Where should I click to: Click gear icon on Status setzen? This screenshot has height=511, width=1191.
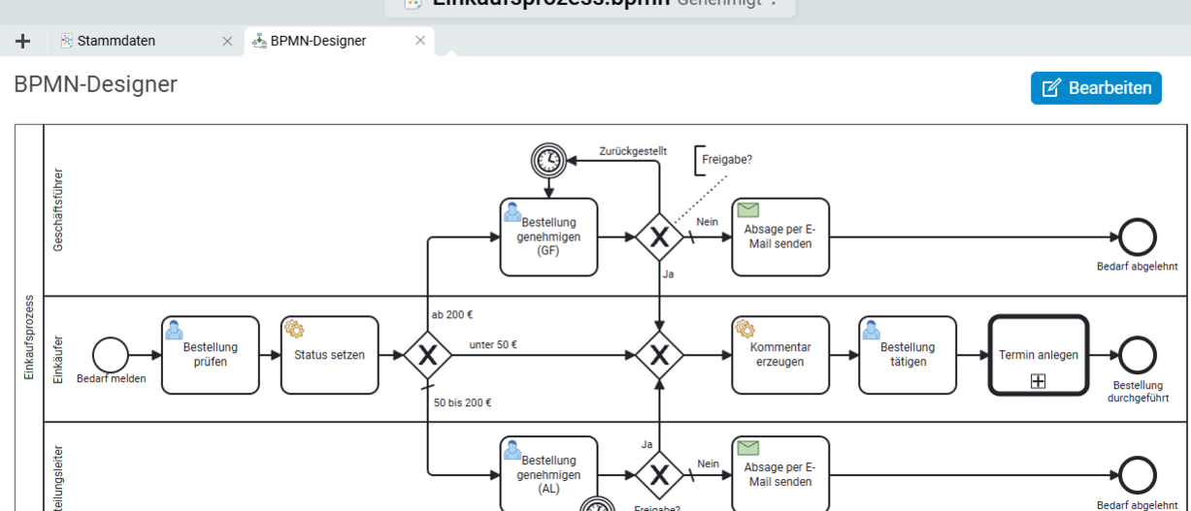coord(294,330)
